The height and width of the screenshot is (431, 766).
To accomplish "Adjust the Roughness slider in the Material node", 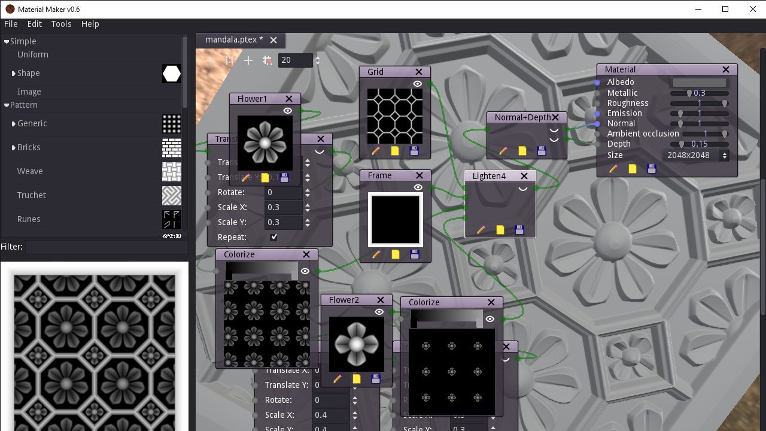I will pyautogui.click(x=701, y=103).
